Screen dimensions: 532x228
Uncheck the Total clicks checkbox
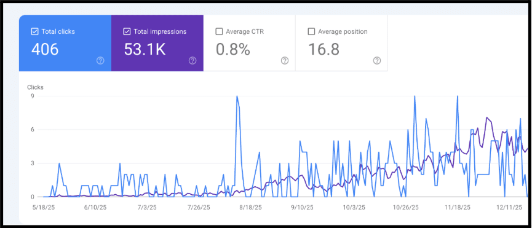[34, 32]
